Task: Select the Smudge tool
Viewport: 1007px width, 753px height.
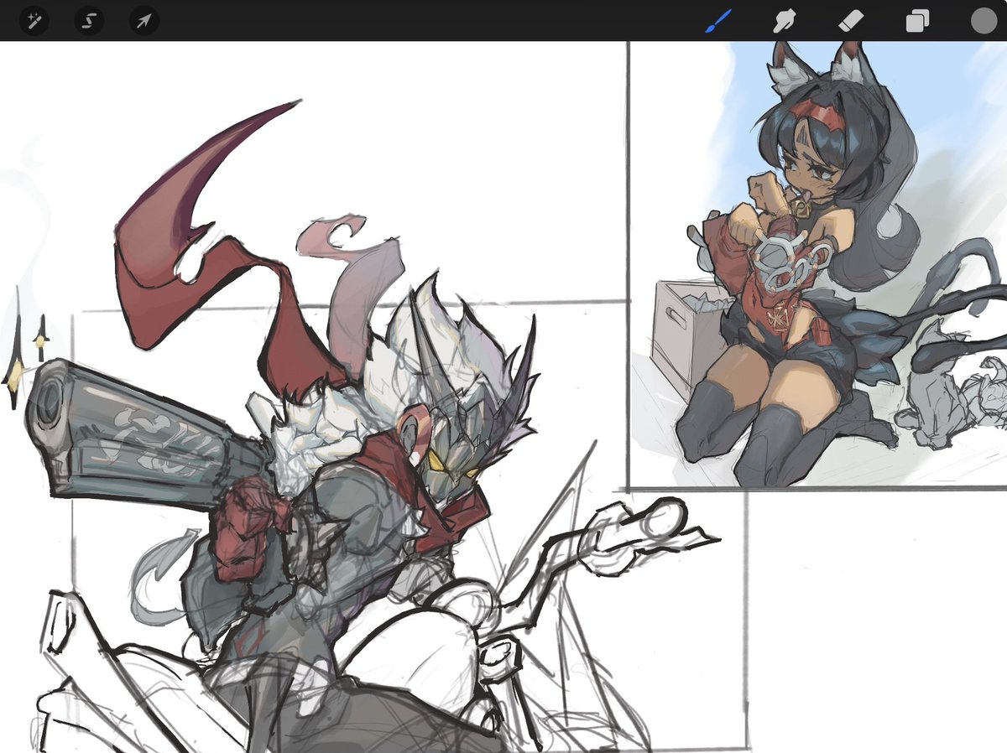Action: [785, 21]
